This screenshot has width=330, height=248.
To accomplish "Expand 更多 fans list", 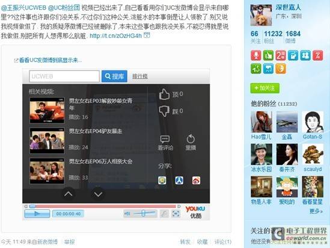I will [316, 211].
